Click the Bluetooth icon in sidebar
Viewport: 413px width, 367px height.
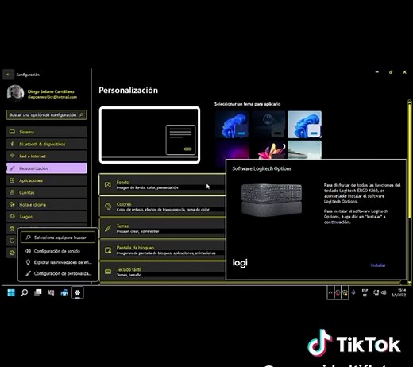[12, 144]
